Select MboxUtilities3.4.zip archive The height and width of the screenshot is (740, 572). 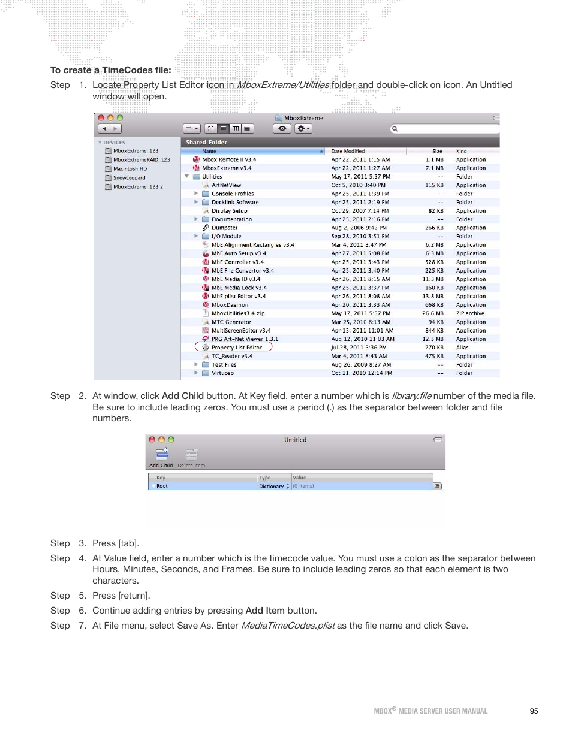pyautogui.click(x=237, y=313)
